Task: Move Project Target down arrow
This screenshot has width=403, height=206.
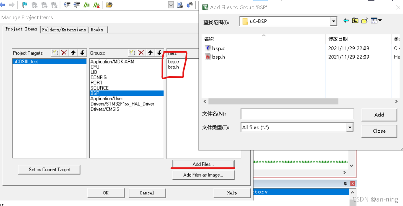Action: click(82, 53)
